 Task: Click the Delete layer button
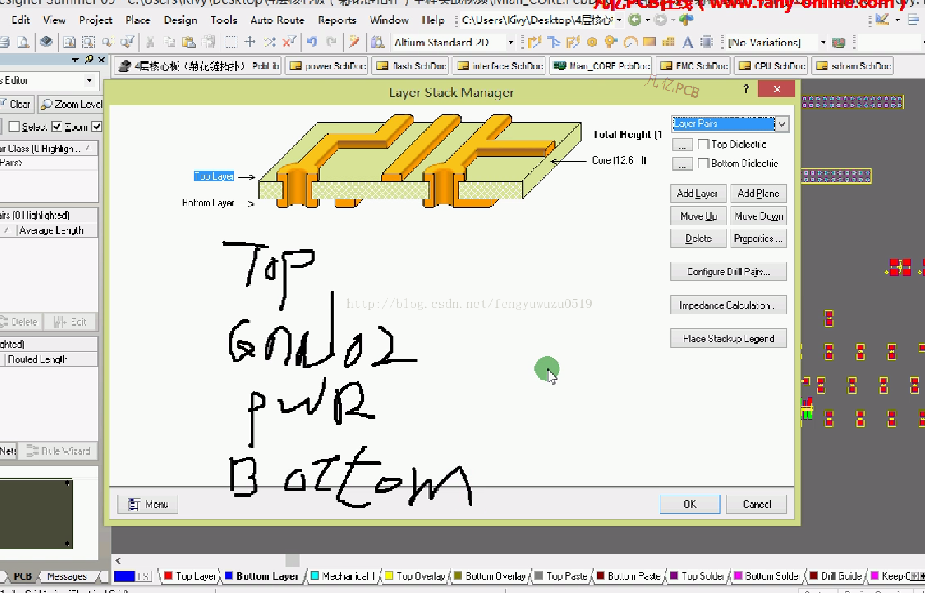(698, 239)
